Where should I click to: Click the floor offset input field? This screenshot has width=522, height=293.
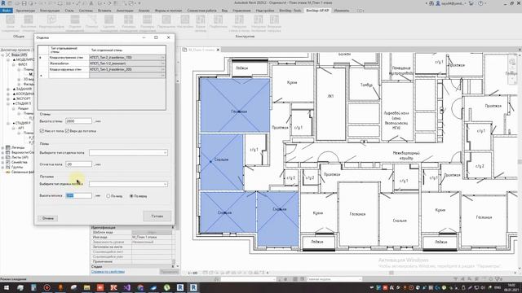click(78, 164)
